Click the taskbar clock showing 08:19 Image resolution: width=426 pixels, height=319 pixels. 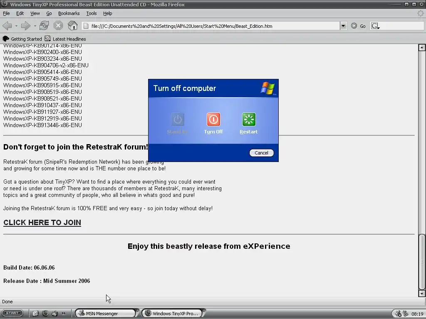click(x=417, y=314)
